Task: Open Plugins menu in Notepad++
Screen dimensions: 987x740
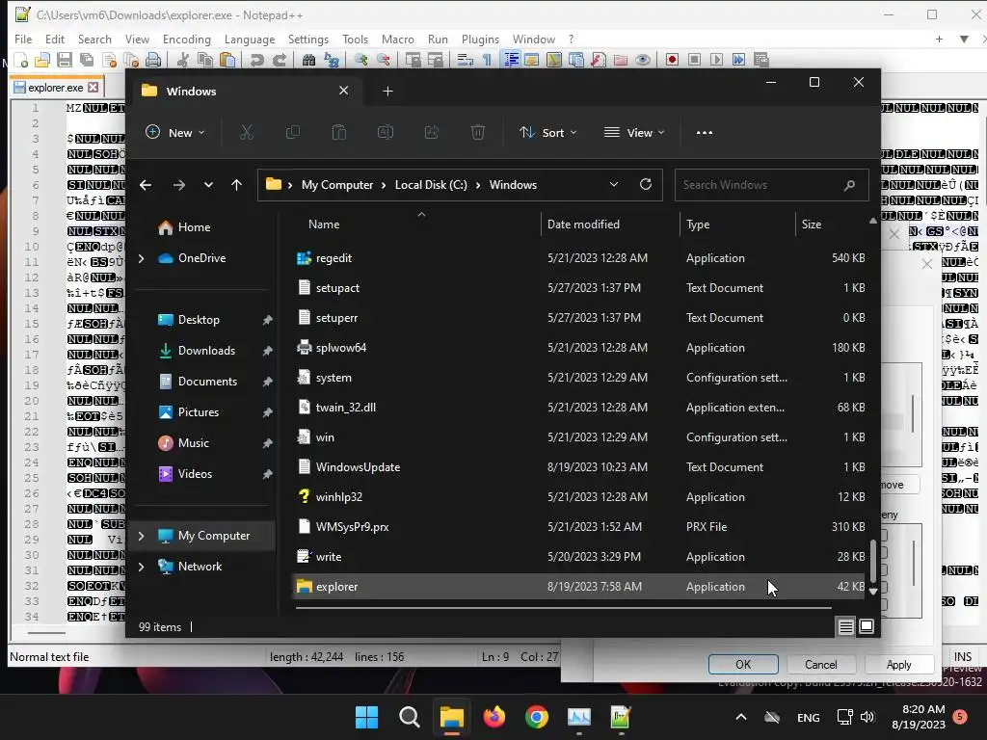Action: click(480, 39)
